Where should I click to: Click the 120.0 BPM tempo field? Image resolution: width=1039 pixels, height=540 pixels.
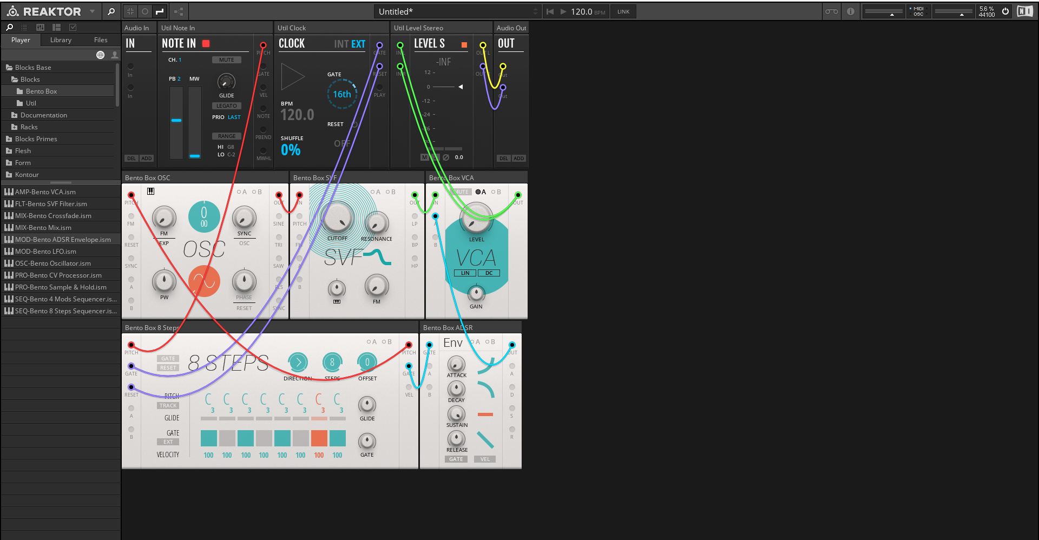pyautogui.click(x=588, y=11)
